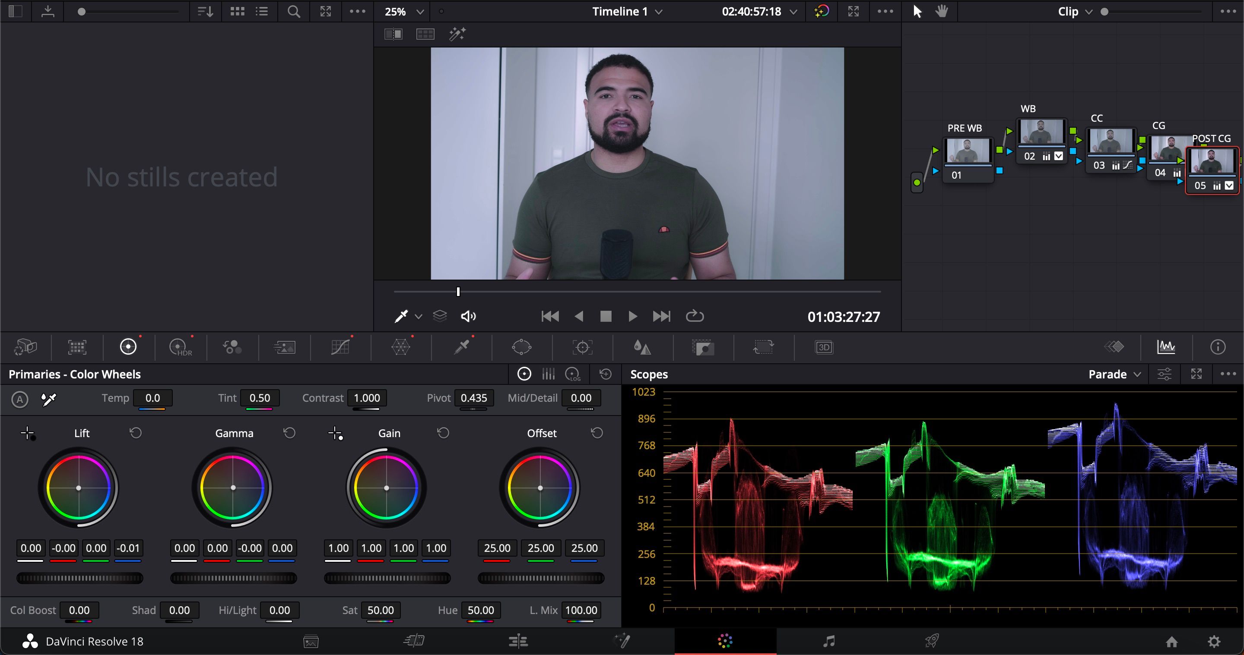Screen dimensions: 1244x655
Task: Disable node 02 using its checkbox
Action: [x=1059, y=156]
